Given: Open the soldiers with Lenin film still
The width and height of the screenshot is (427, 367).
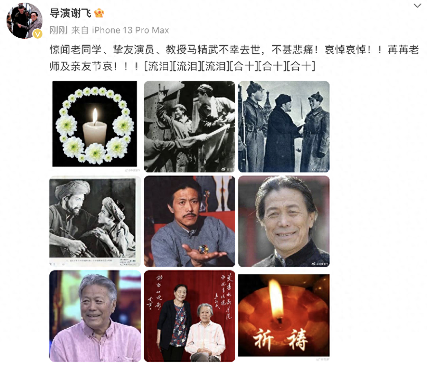Looking at the screenshot, I should [x=284, y=126].
